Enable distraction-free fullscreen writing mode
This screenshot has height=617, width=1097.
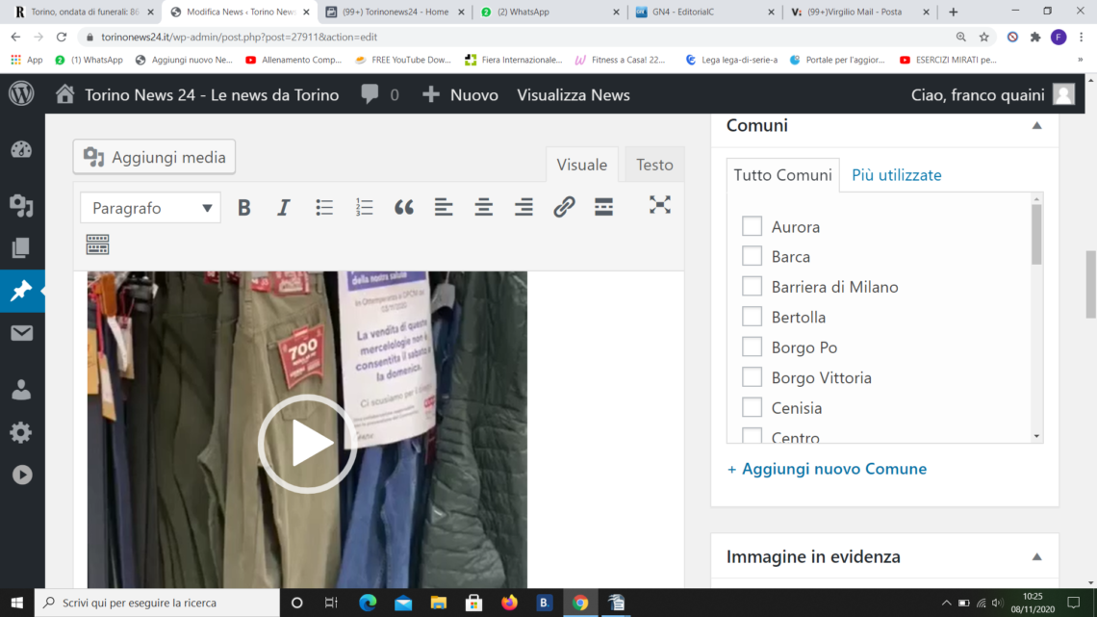pyautogui.click(x=659, y=205)
